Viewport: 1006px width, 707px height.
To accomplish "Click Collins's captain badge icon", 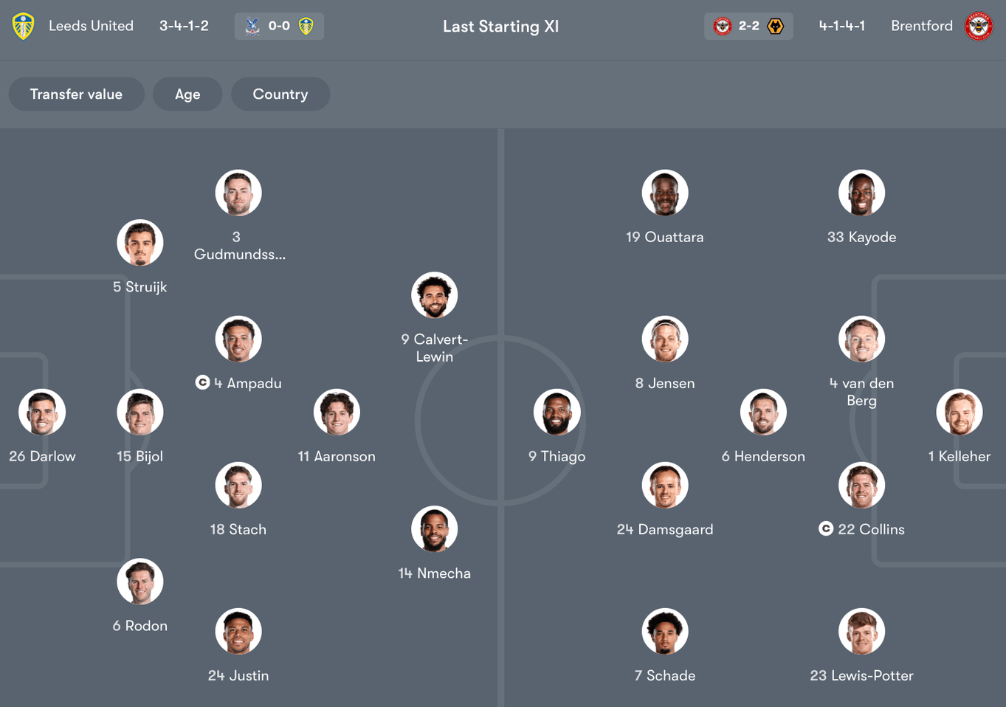I will [826, 528].
